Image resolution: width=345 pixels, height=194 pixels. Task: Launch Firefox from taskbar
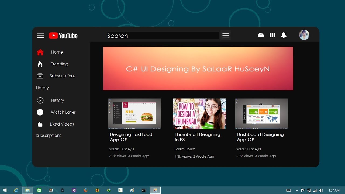tap(85, 190)
